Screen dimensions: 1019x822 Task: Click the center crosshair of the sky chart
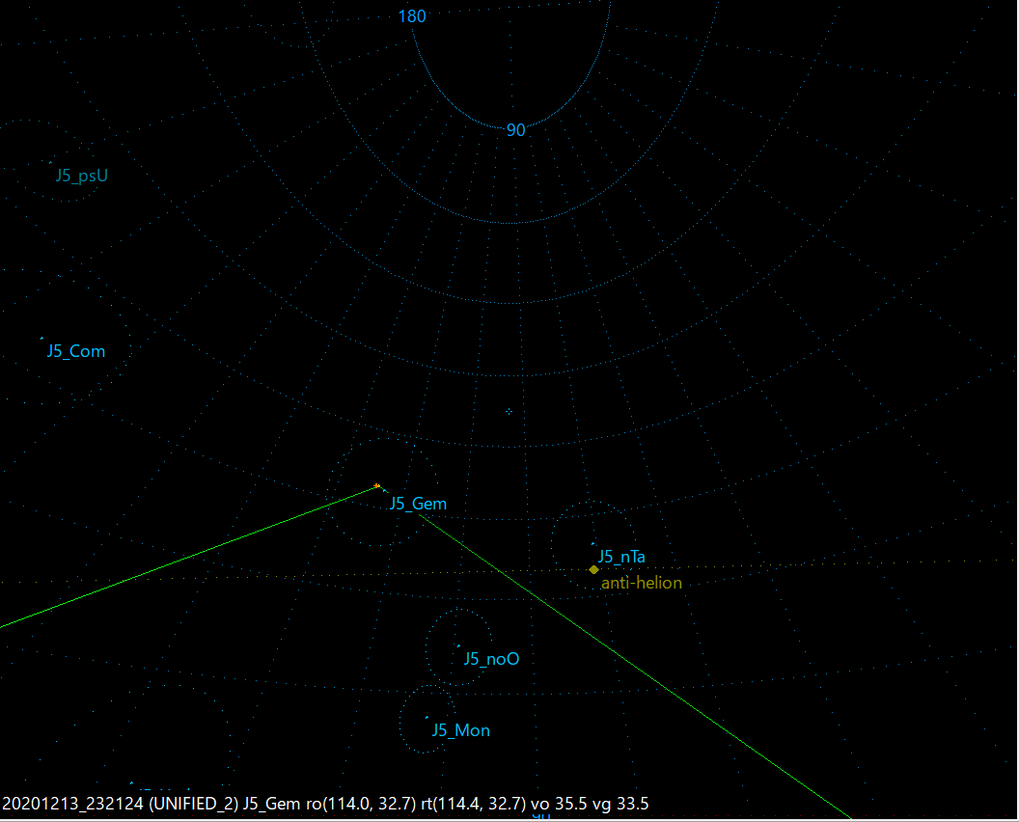[509, 411]
